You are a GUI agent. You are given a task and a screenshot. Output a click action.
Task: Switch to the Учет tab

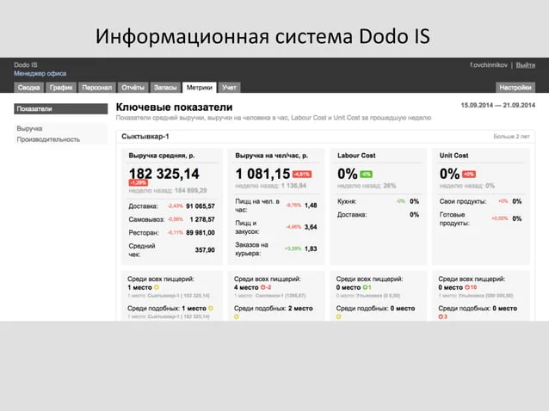229,88
